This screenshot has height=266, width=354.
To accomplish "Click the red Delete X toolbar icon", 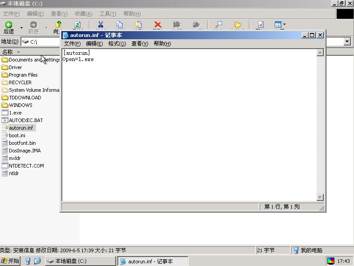I will coord(158,25).
